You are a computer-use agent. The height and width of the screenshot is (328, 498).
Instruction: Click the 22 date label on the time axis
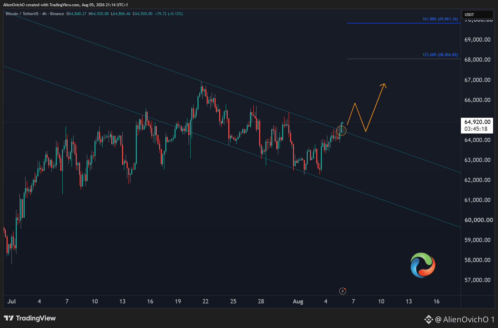[205, 301]
